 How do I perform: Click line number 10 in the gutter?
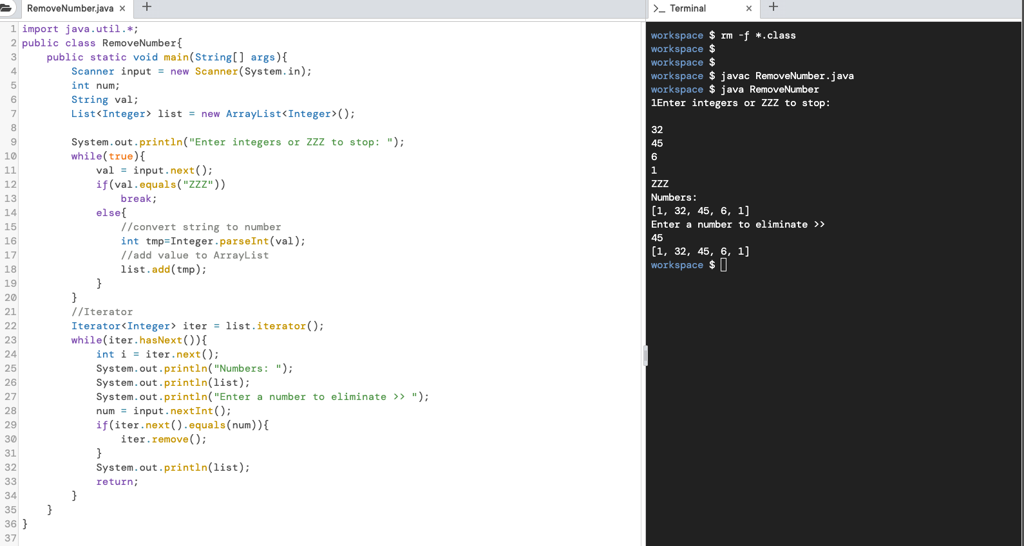click(x=10, y=156)
